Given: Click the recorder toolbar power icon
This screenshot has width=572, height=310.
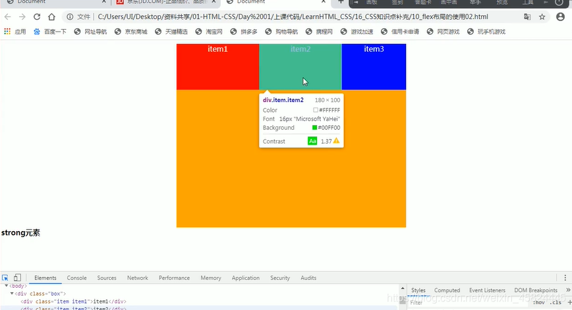Looking at the screenshot, I should (x=559, y=2).
